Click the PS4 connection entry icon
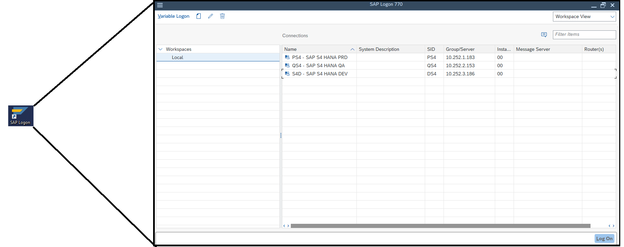The image size is (624, 247). coord(287,57)
